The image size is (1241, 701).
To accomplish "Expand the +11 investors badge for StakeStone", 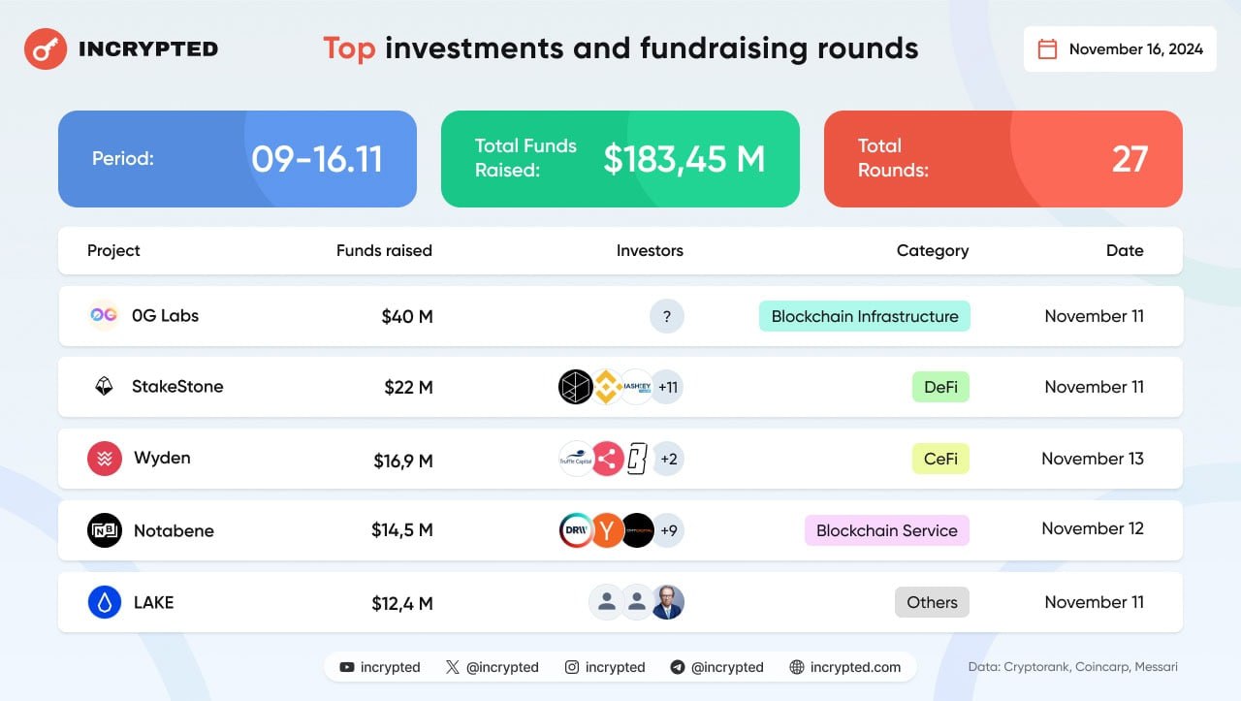I will coord(668,387).
